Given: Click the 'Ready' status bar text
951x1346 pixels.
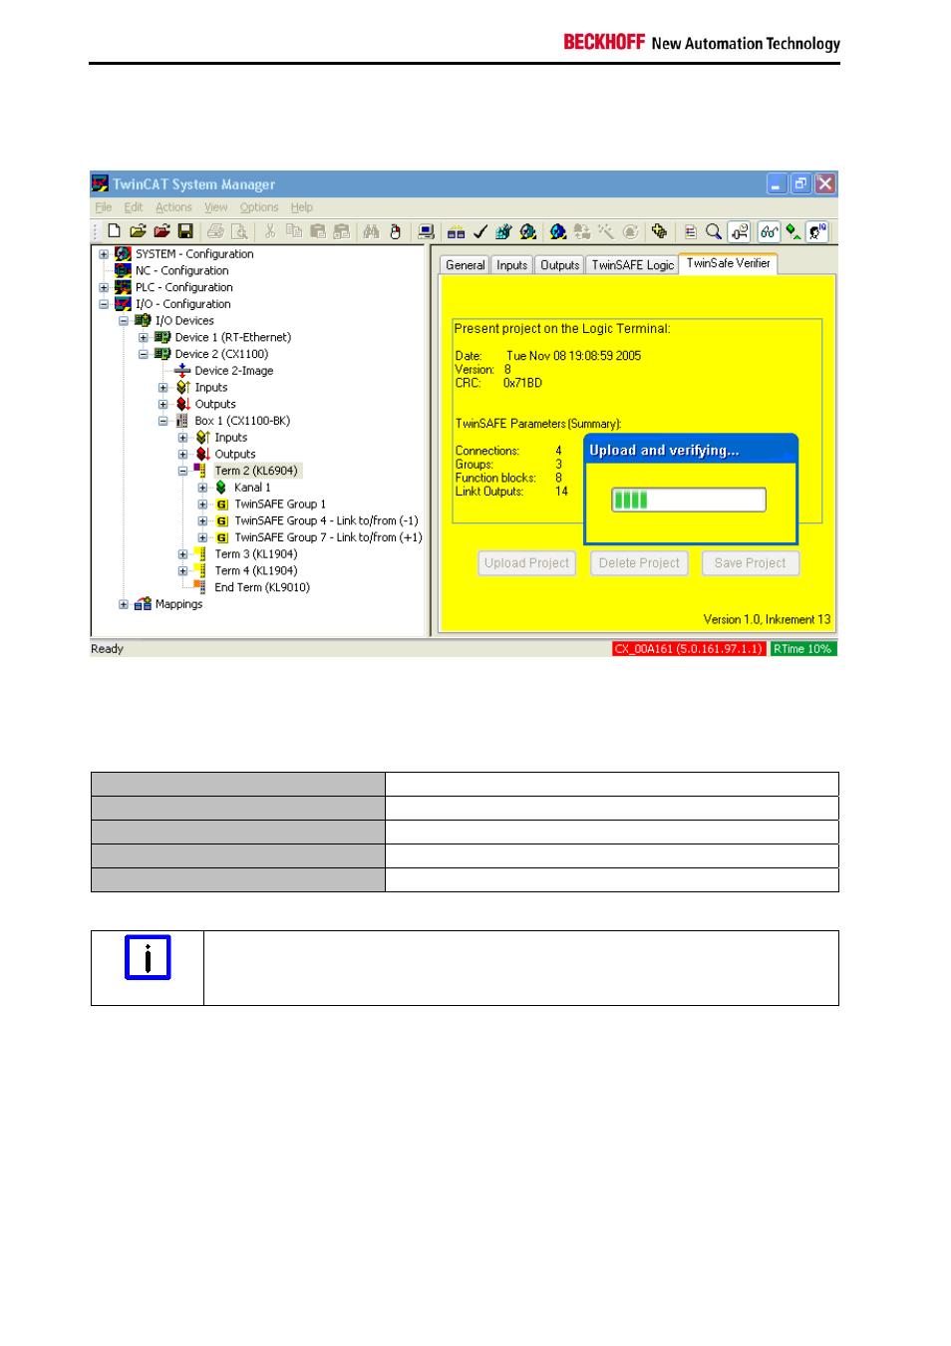Looking at the screenshot, I should click(x=108, y=649).
